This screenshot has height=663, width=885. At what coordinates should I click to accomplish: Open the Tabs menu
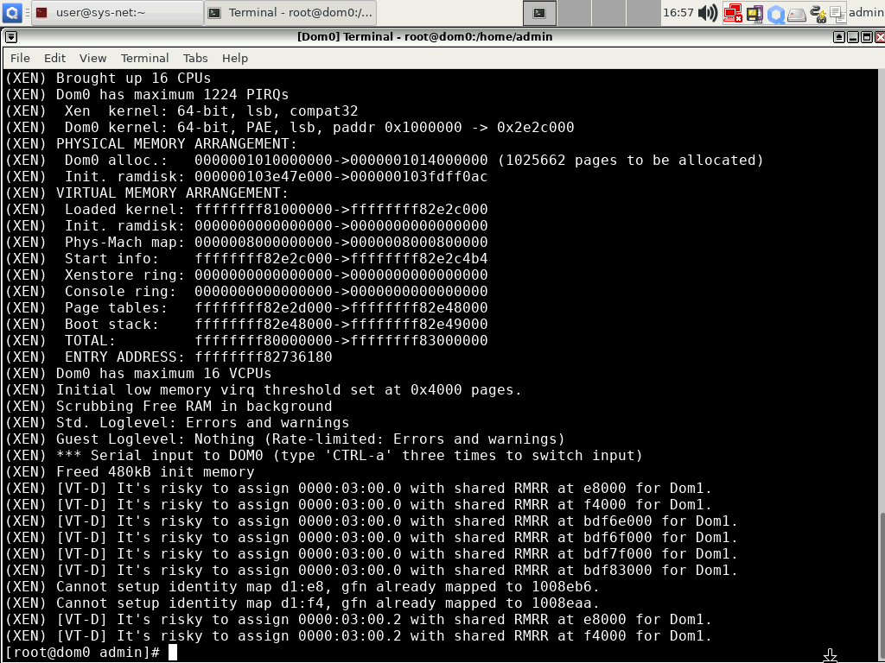195,58
